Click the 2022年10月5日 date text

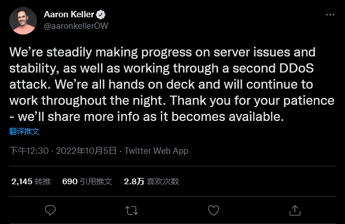pyautogui.click(x=86, y=151)
